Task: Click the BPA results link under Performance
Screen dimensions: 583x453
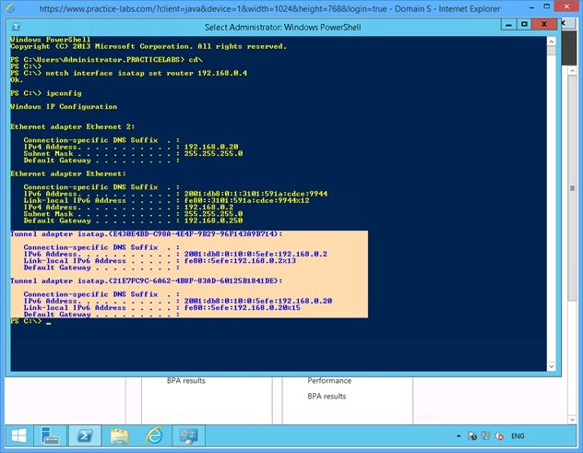Action: [x=327, y=396]
